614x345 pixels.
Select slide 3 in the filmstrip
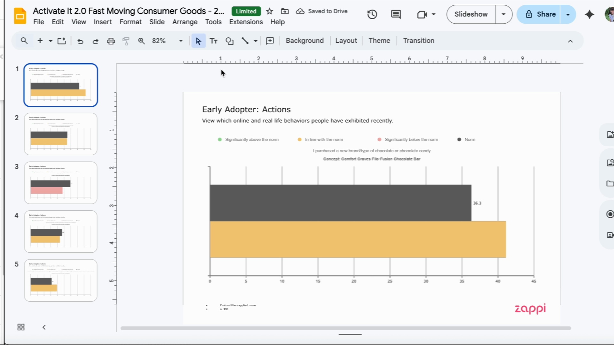(x=60, y=182)
